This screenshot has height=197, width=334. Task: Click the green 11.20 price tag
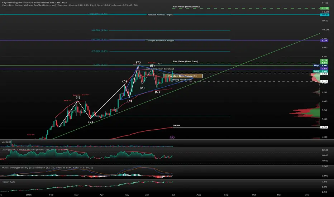coord(324,8)
